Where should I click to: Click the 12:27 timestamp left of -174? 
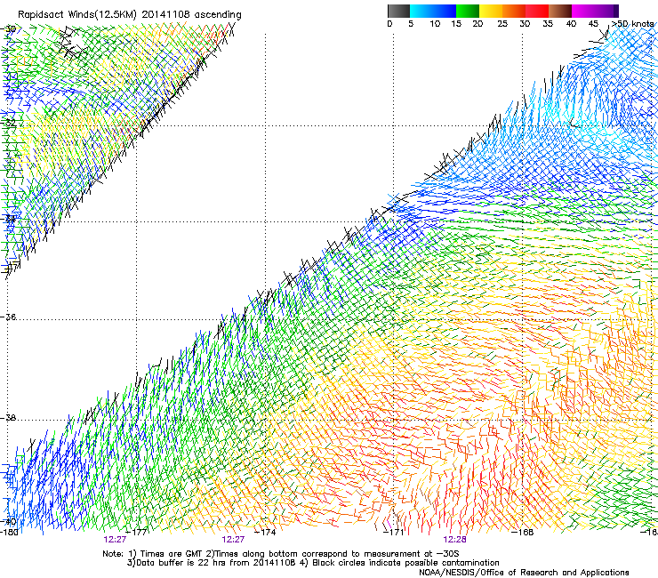click(x=233, y=540)
